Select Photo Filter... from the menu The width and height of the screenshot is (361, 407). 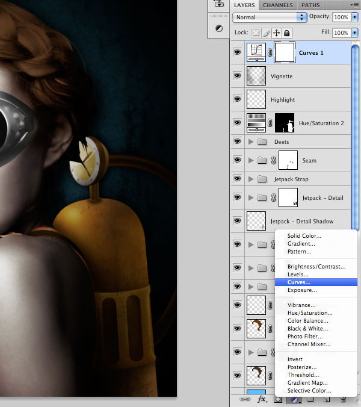click(x=316, y=337)
